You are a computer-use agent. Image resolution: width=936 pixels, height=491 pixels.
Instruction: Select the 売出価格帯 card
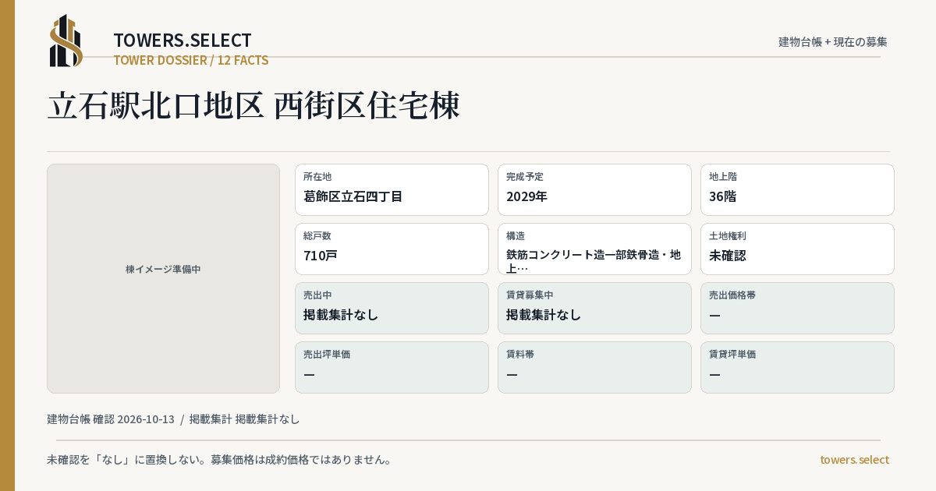[797, 308]
